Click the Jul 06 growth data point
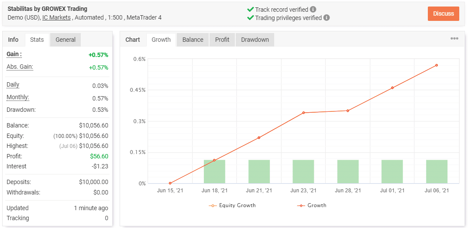468x228 pixels. click(x=437, y=65)
